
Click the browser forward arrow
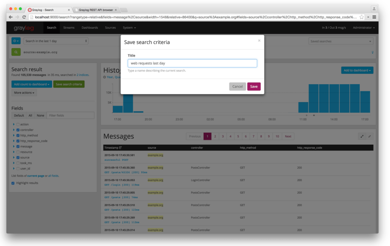coord(17,17)
